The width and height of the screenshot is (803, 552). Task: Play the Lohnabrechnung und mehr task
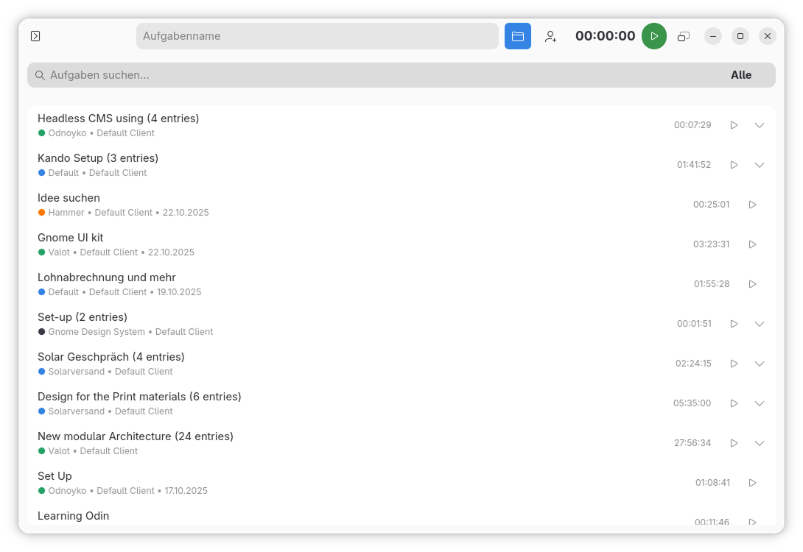pyautogui.click(x=752, y=284)
